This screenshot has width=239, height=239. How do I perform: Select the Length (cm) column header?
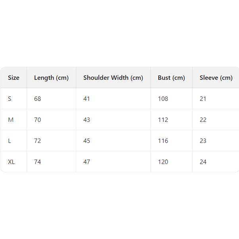[51, 78]
